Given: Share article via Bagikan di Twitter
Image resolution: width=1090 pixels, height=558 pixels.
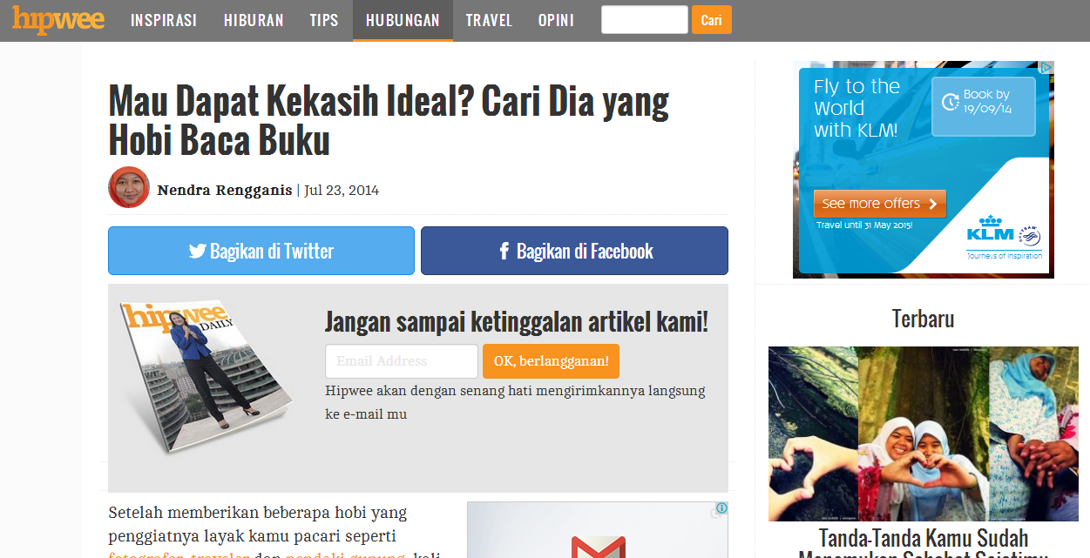Looking at the screenshot, I should (x=261, y=251).
